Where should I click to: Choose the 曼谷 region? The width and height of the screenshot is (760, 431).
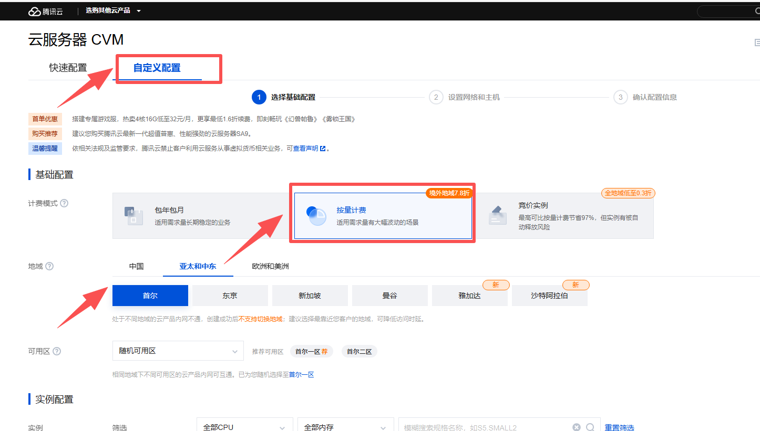tap(390, 296)
